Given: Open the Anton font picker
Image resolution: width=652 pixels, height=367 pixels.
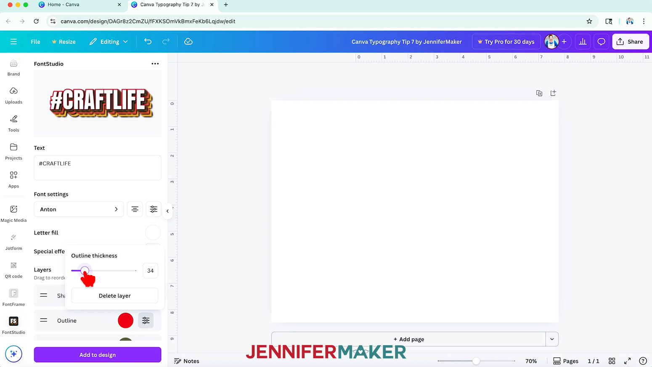Looking at the screenshot, I should point(79,209).
